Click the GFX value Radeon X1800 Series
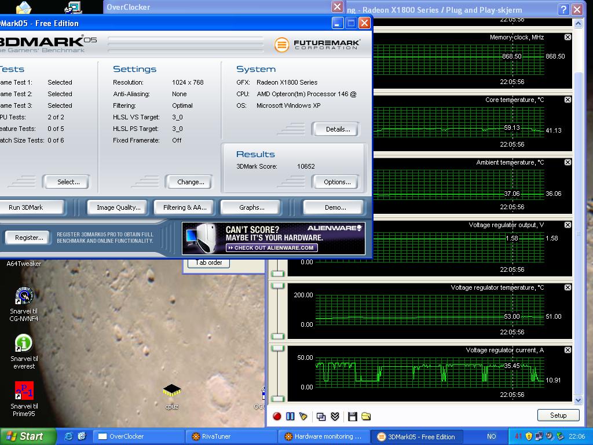593x445 pixels. (x=287, y=82)
